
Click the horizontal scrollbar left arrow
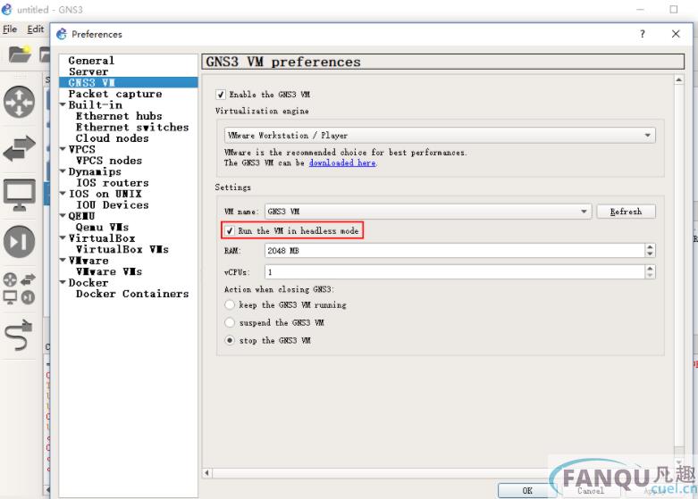click(207, 473)
